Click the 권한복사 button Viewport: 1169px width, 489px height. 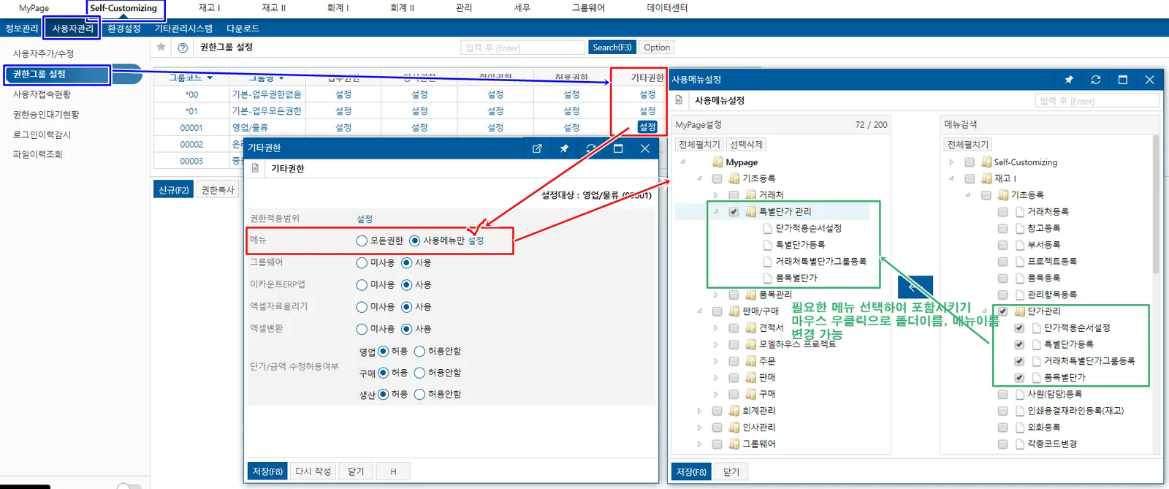(x=218, y=190)
